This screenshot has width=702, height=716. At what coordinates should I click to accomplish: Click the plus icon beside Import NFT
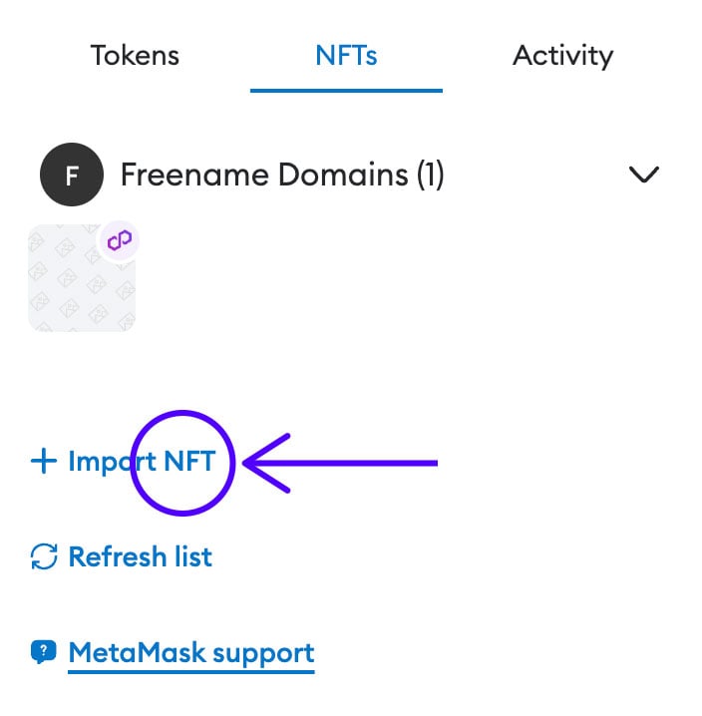click(43, 462)
